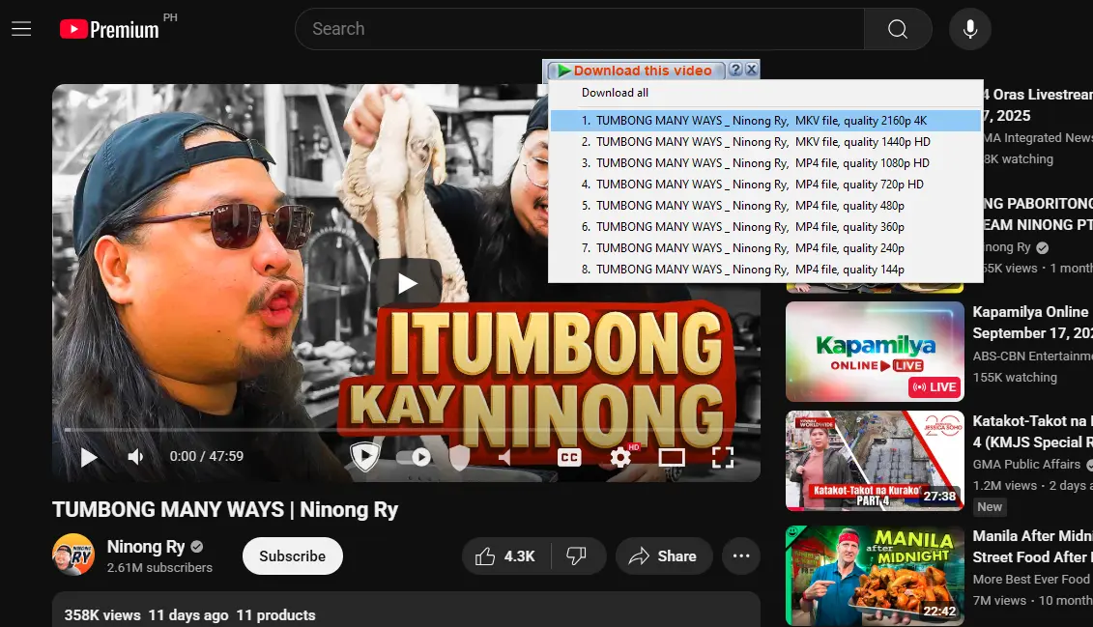Open player settings gear
The height and width of the screenshot is (627, 1093).
620,457
